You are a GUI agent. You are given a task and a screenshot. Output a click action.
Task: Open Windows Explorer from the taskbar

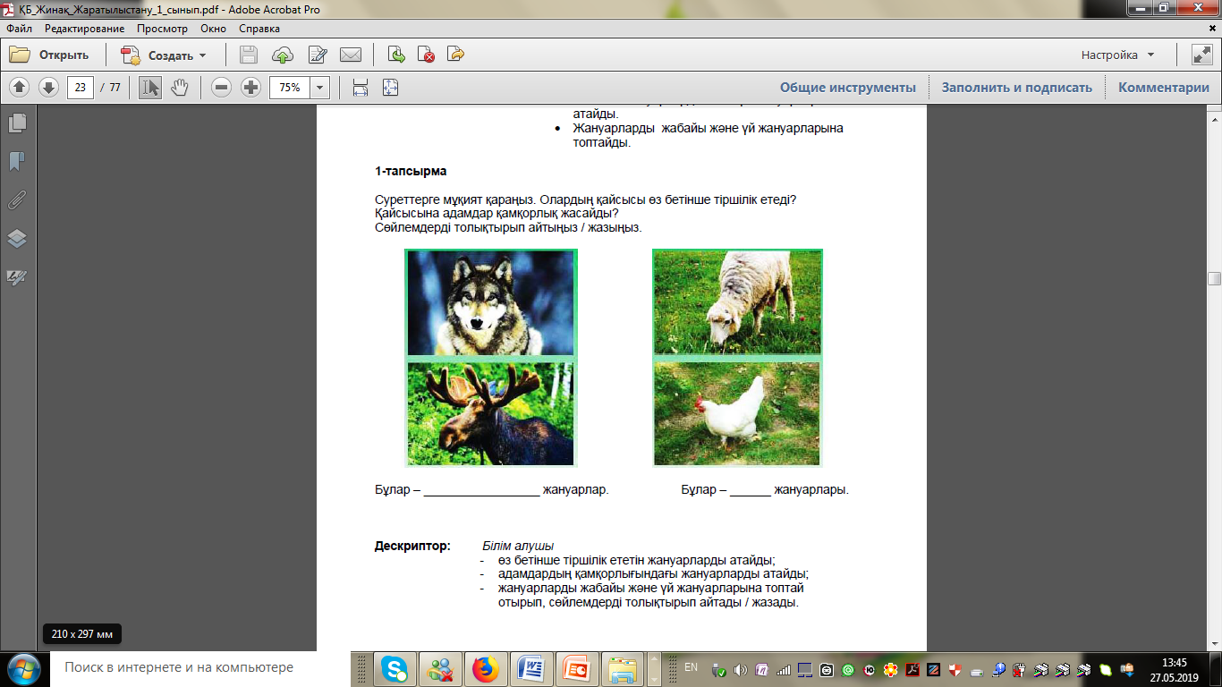(x=623, y=668)
